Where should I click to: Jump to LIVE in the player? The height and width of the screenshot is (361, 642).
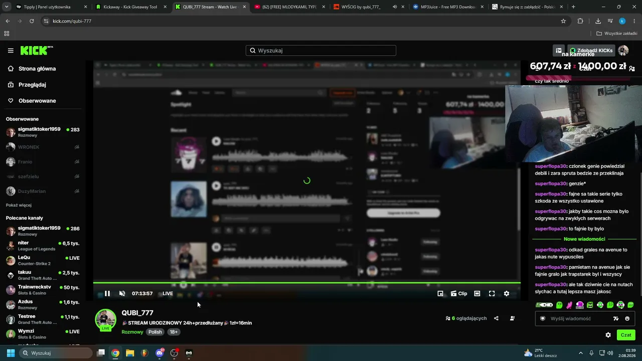[x=168, y=294]
